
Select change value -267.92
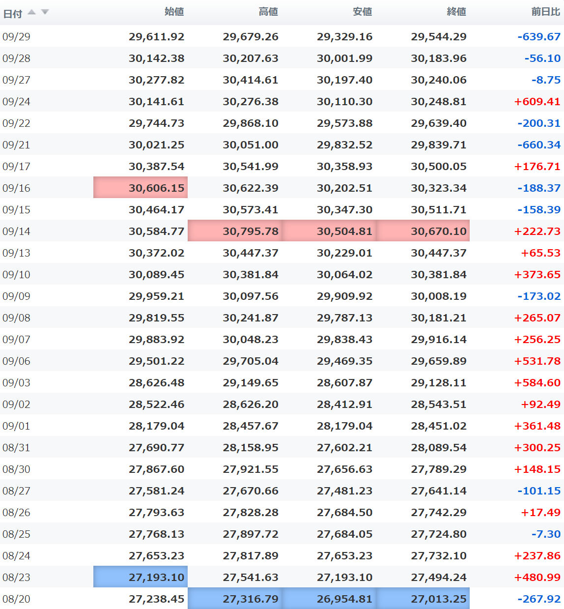point(538,599)
